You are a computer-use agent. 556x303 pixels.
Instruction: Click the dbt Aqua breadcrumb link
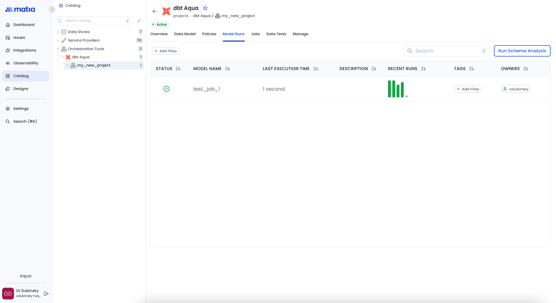point(202,16)
